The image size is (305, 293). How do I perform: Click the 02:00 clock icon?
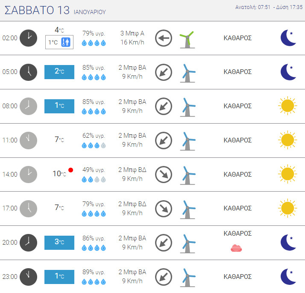click(x=29, y=38)
